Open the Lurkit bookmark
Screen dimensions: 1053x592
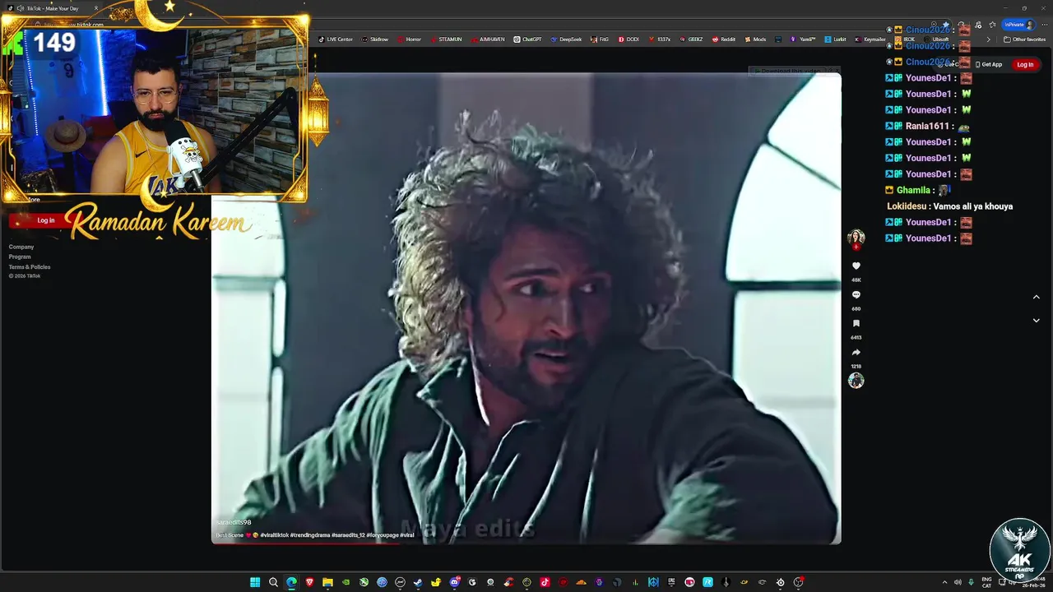(x=835, y=39)
